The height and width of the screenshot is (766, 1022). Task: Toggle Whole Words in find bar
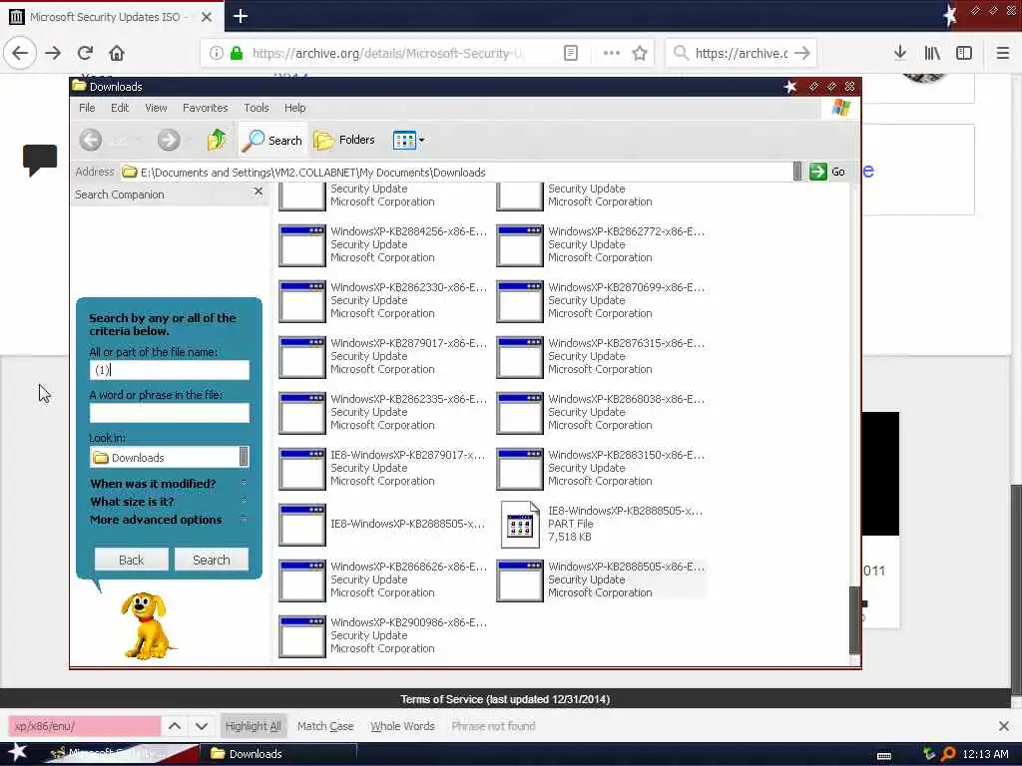tap(402, 726)
